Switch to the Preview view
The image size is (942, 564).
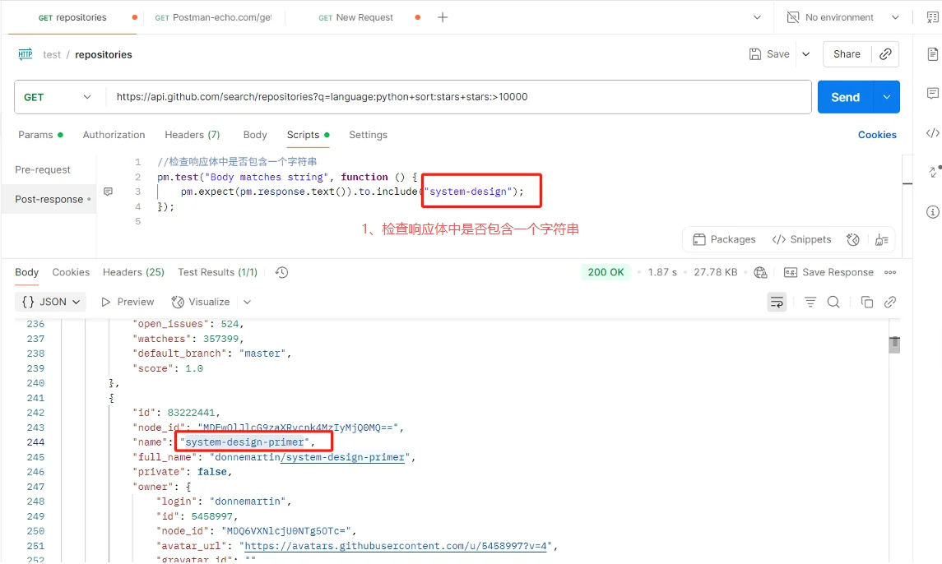128,302
